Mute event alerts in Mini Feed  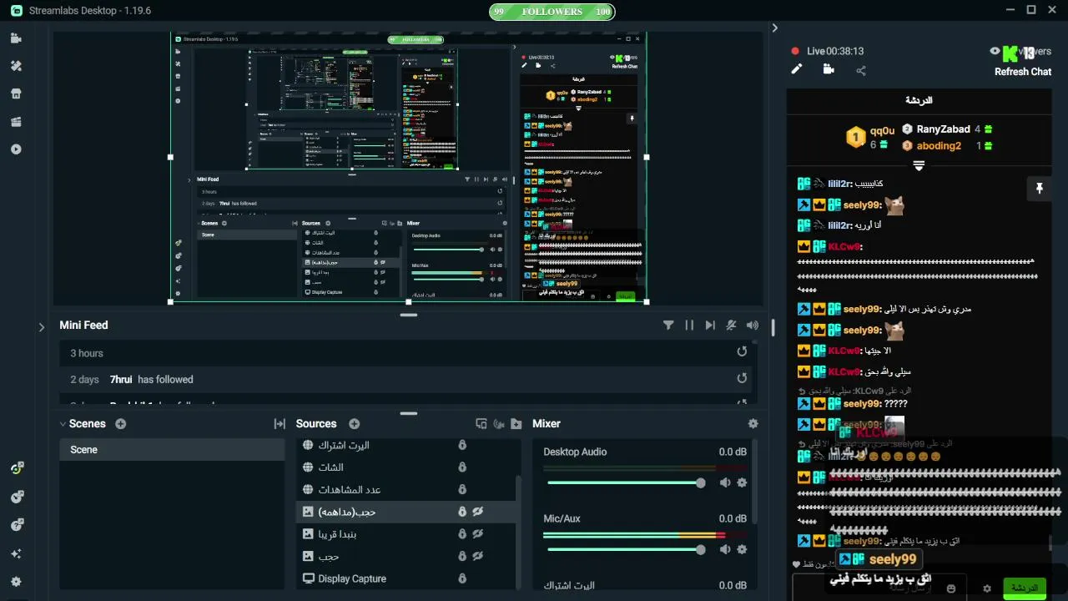(731, 326)
